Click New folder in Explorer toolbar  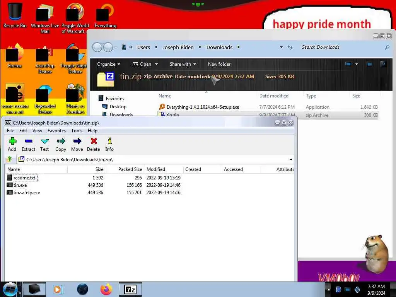(219, 64)
